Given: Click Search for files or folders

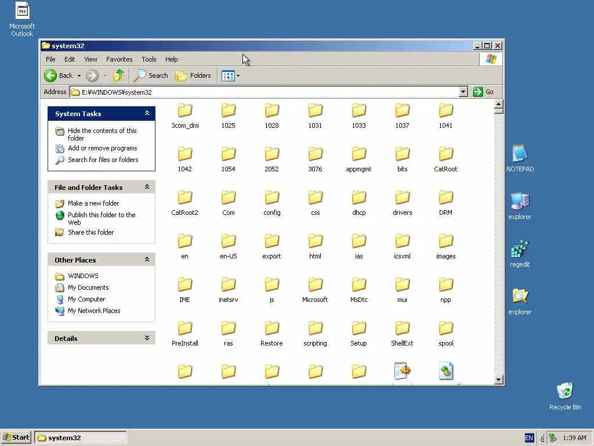Looking at the screenshot, I should (103, 160).
